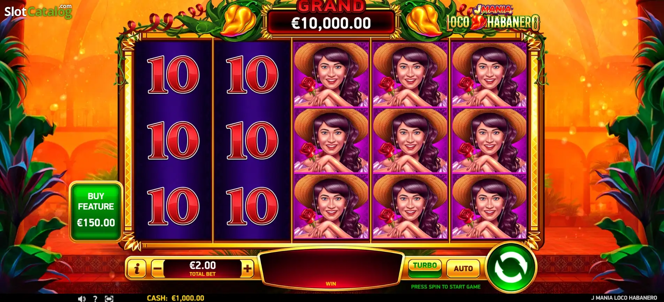Image resolution: width=664 pixels, height=302 pixels.
Task: Toggle fullscreen mode icon
Action: click(109, 299)
